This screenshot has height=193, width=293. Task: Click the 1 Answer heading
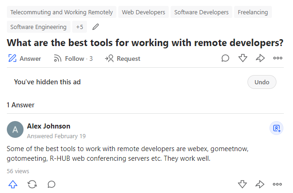(x=21, y=105)
